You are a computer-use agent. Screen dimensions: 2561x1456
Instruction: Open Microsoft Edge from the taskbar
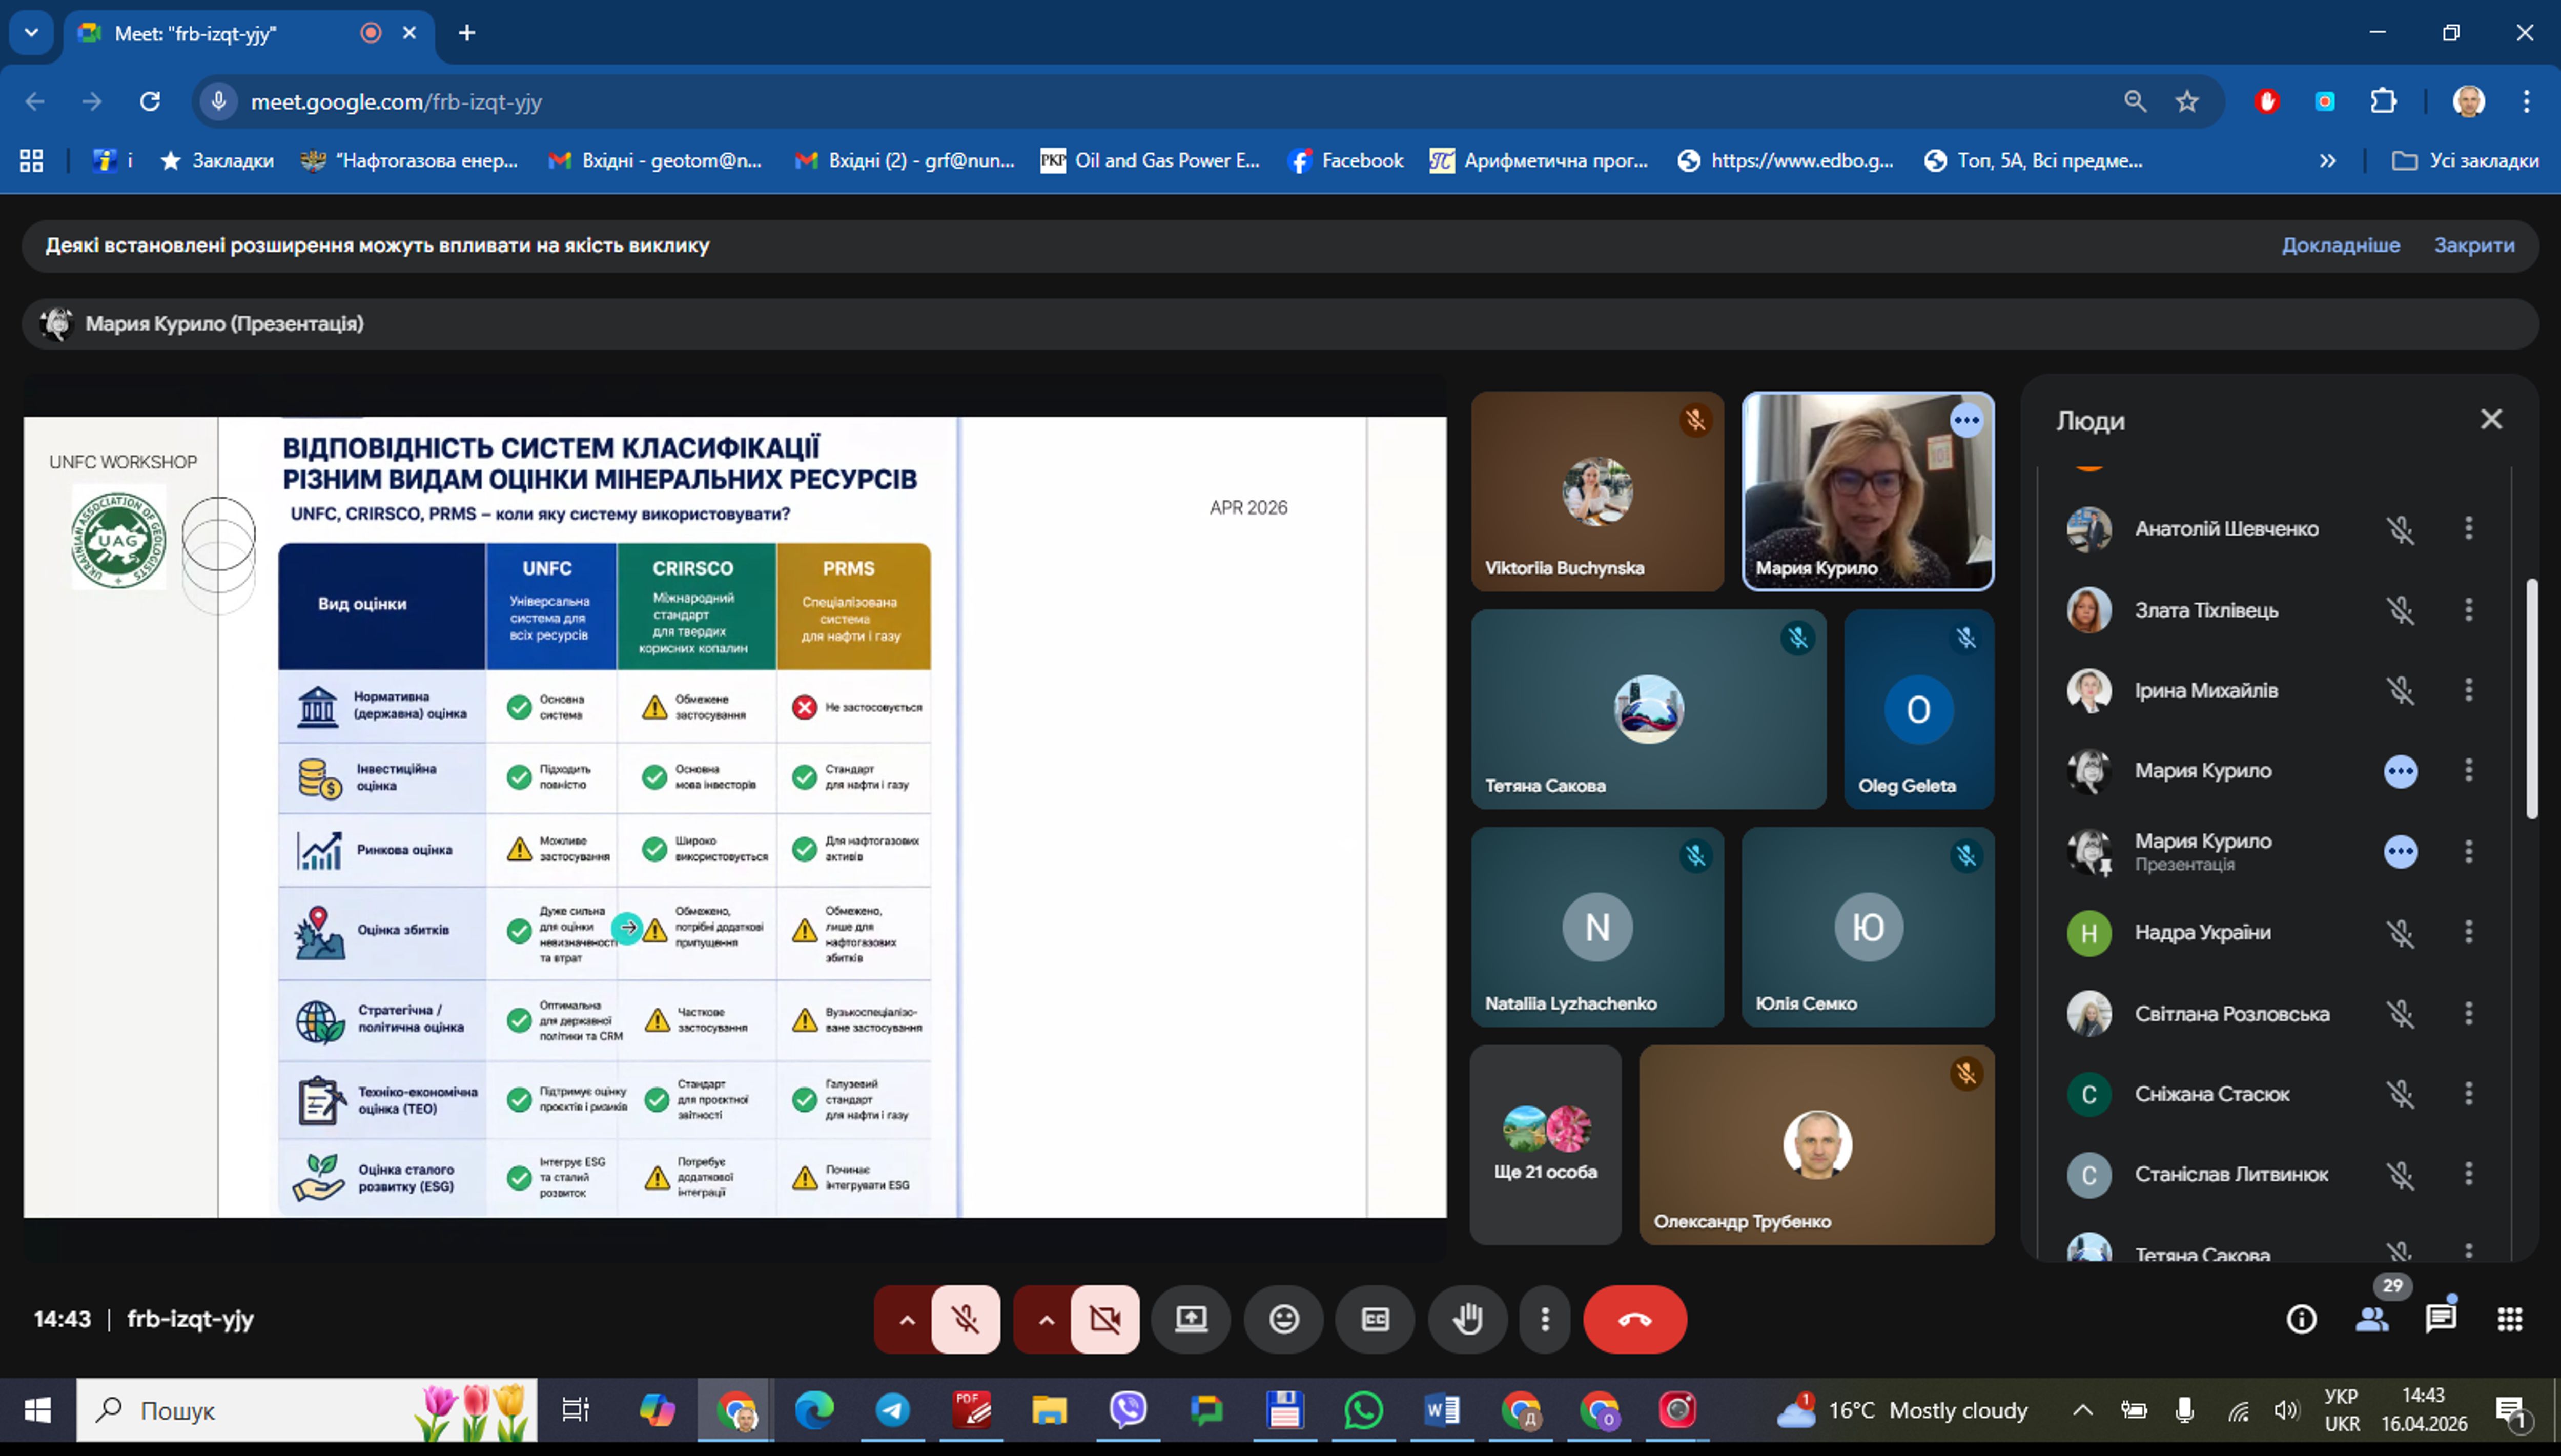(814, 1411)
